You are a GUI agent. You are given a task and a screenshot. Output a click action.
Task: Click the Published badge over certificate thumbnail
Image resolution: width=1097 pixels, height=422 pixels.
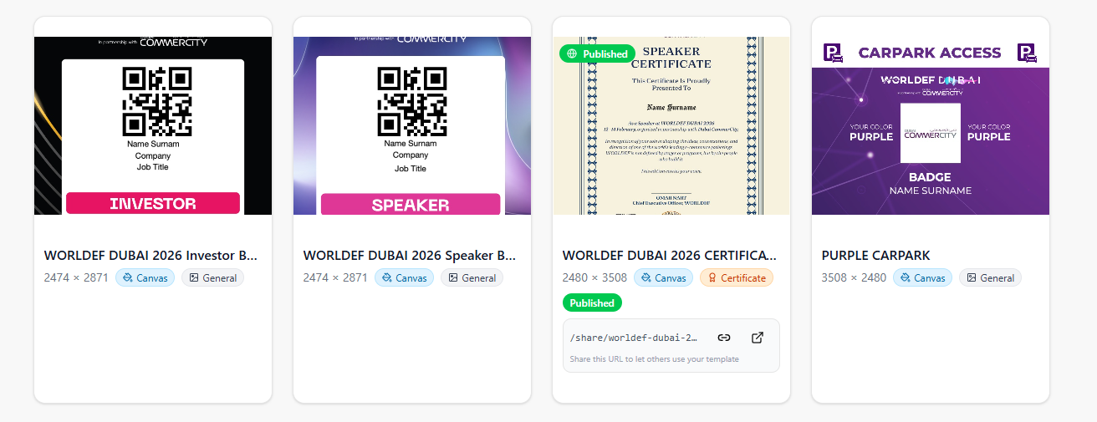[x=597, y=53]
